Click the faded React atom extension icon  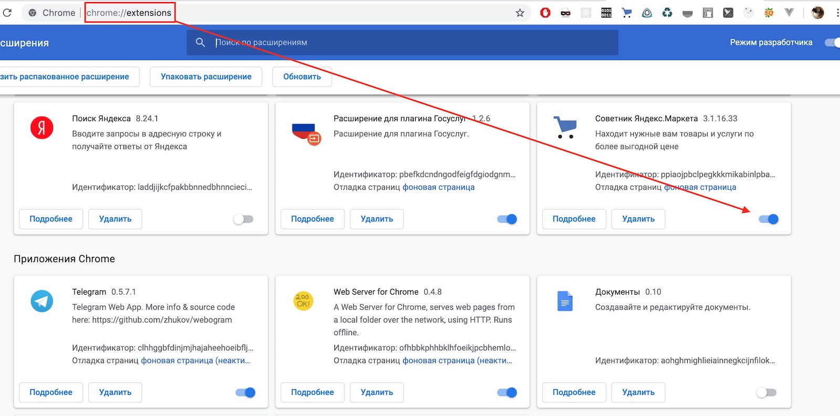click(586, 13)
